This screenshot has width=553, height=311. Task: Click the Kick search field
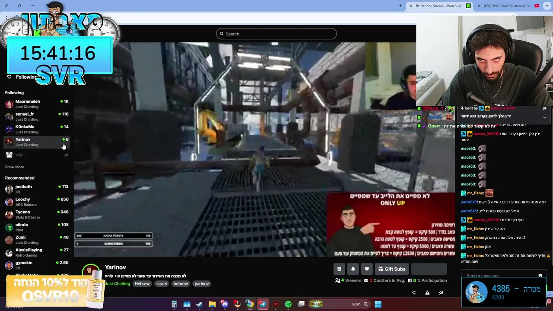click(x=276, y=34)
